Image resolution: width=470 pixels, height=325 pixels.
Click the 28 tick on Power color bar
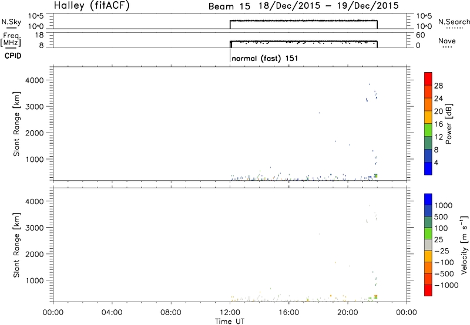click(438, 86)
